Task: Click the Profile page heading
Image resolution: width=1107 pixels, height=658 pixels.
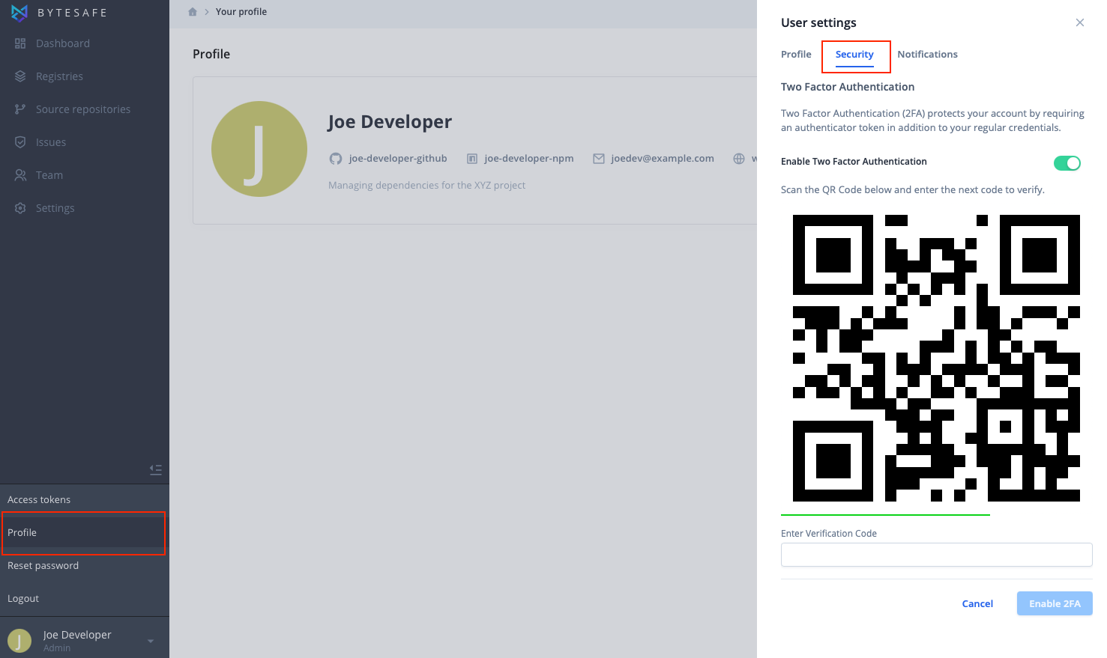Action: coord(211,54)
